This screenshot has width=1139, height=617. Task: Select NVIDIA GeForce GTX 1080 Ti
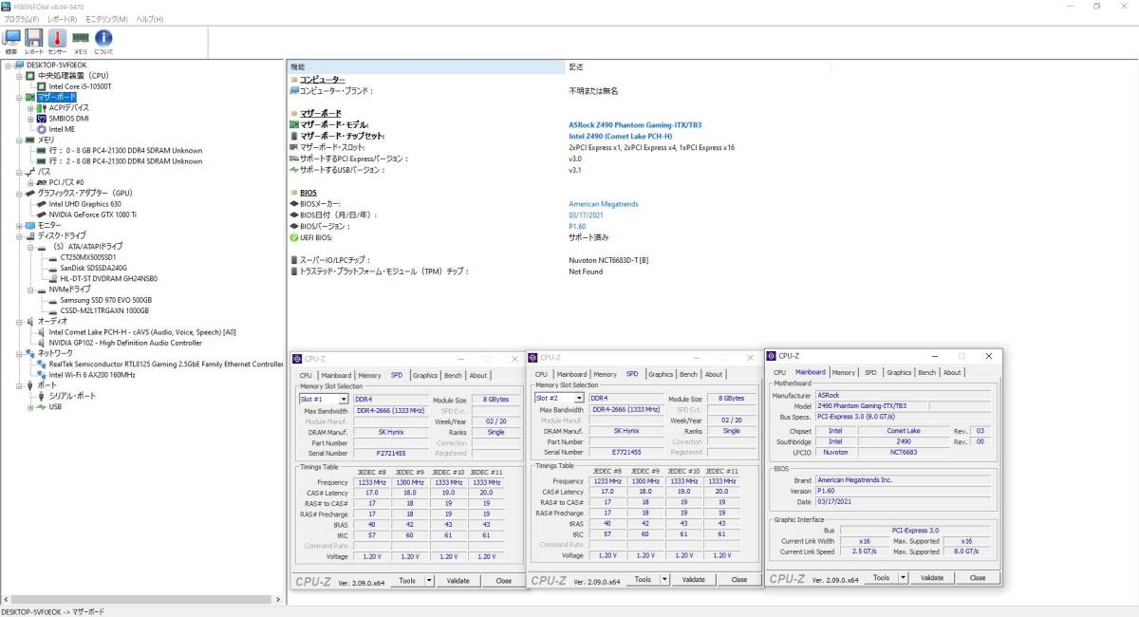93,215
